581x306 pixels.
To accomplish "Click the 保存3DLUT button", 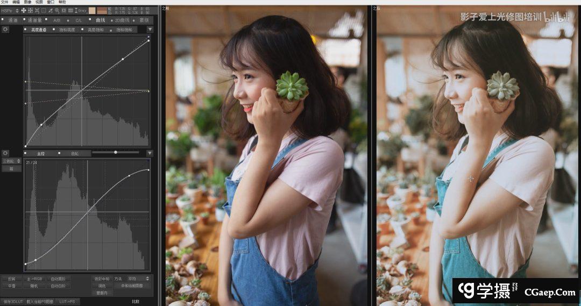I will (12, 302).
